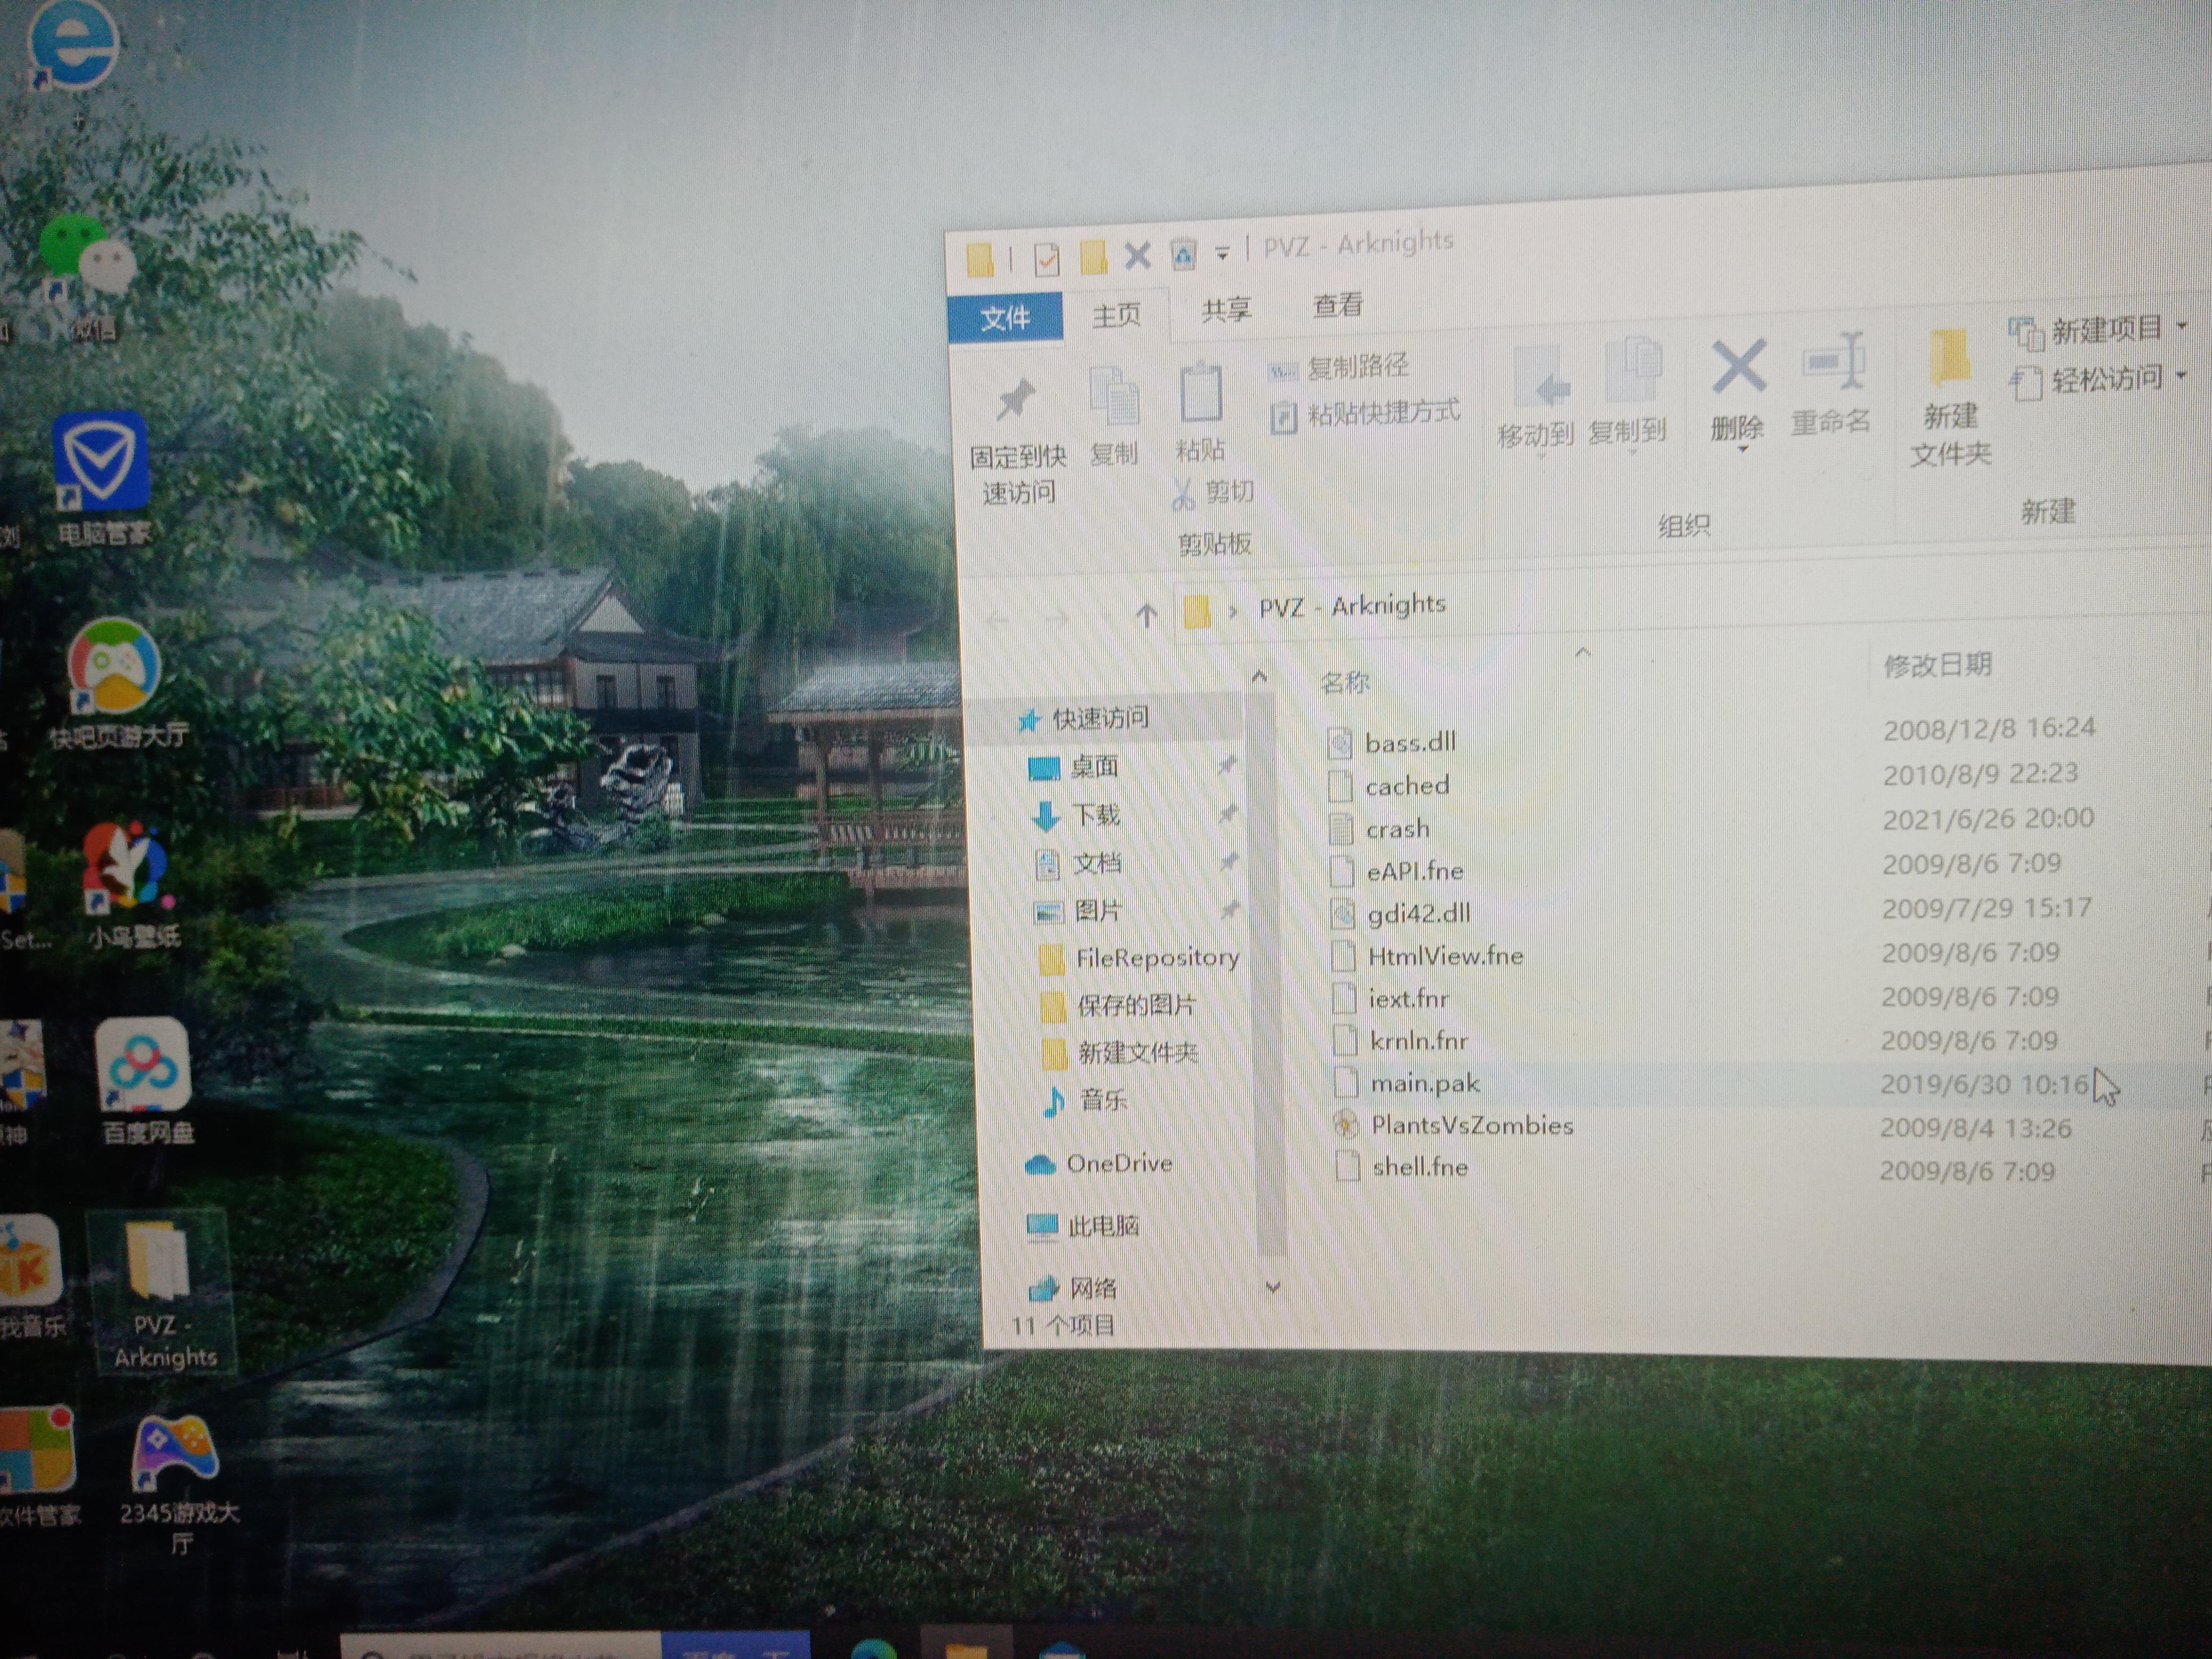Click the properties icon in title bar

pyautogui.click(x=1046, y=259)
